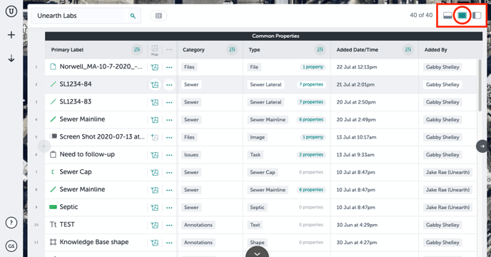Show Septic on map

(155, 208)
